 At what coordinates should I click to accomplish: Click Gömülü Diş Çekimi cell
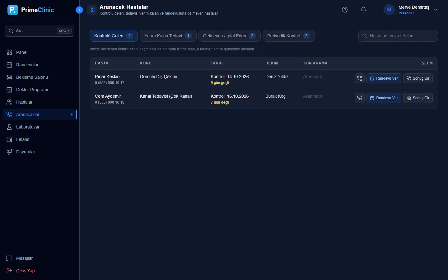(159, 77)
